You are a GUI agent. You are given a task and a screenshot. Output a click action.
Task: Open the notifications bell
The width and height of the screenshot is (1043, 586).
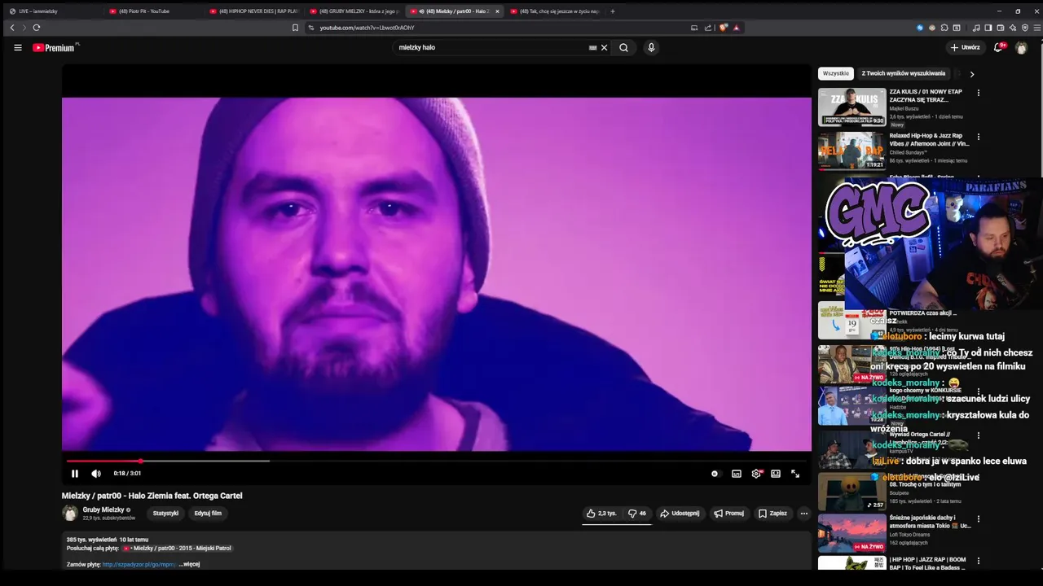998,47
